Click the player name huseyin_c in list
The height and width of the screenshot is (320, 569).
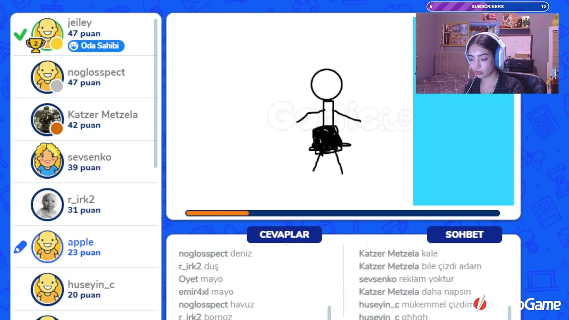[x=91, y=284]
